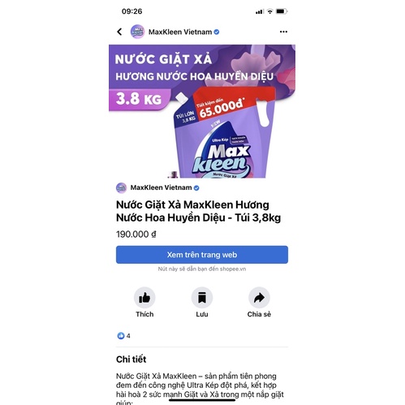Tap the Lưu bookmark icon
This screenshot has width=405, height=405.
202,298
